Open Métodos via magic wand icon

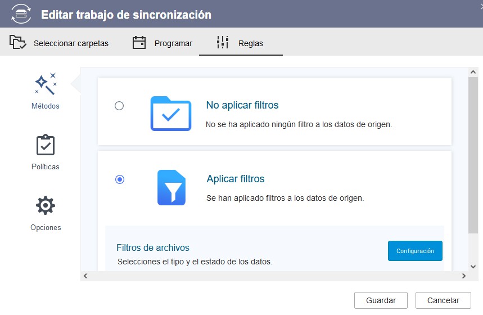click(46, 84)
